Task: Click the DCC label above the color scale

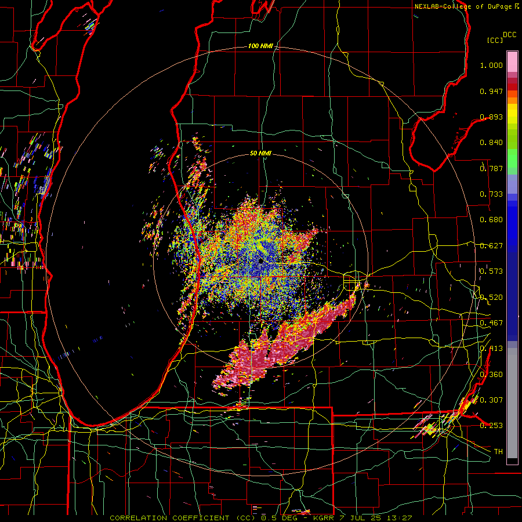Action: [509, 35]
